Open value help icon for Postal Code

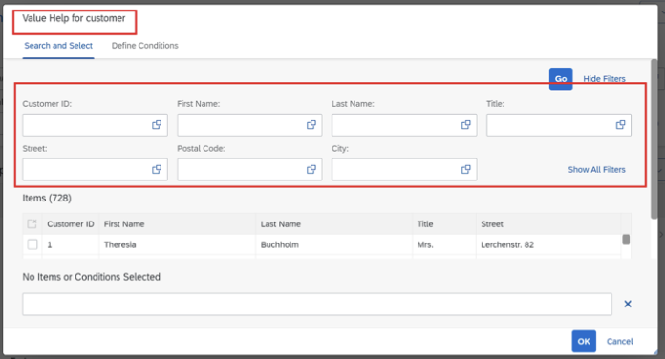[311, 170]
